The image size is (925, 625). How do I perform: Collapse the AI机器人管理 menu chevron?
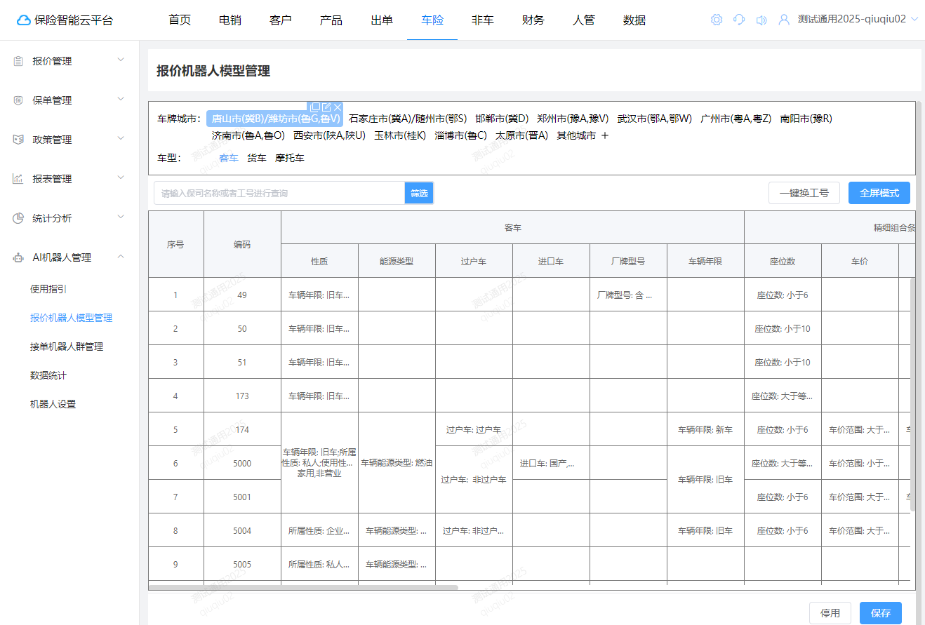pyautogui.click(x=121, y=257)
